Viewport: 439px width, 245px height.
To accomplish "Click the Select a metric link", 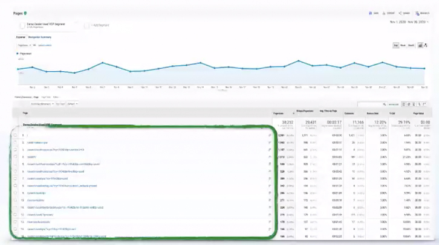I will point(45,45).
